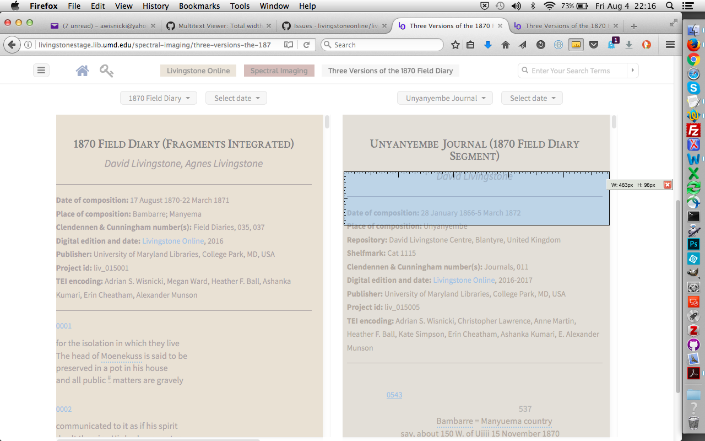Screen dimensions: 705x441
Task: Open GitHub Desktop in the dock
Action: [693, 345]
